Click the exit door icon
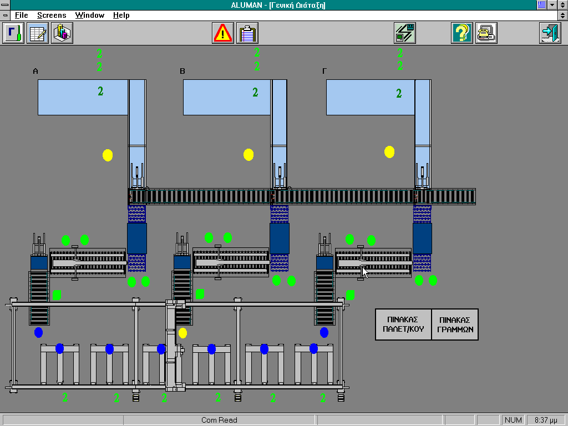Image resolution: width=568 pixels, height=426 pixels. pyautogui.click(x=550, y=33)
